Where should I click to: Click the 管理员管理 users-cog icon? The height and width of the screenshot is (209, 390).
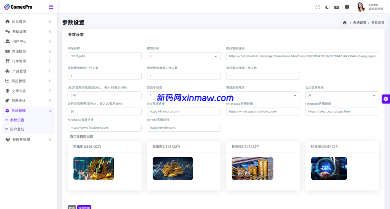coord(8,140)
